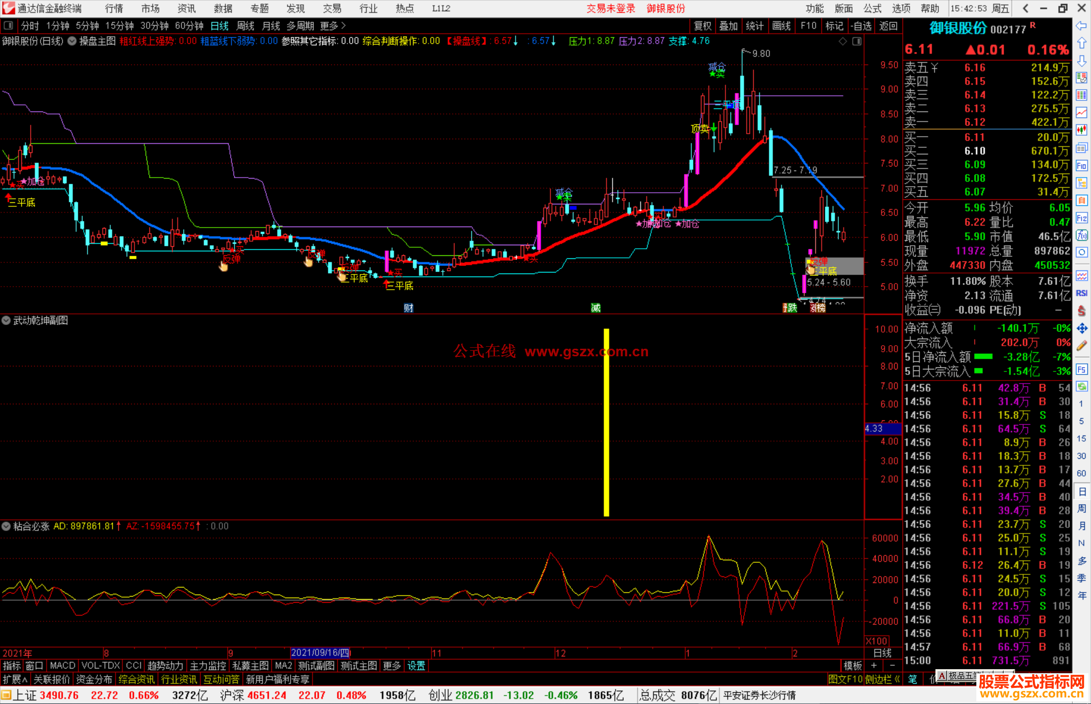Switch to 月 period in right sidebar

coord(1082,526)
